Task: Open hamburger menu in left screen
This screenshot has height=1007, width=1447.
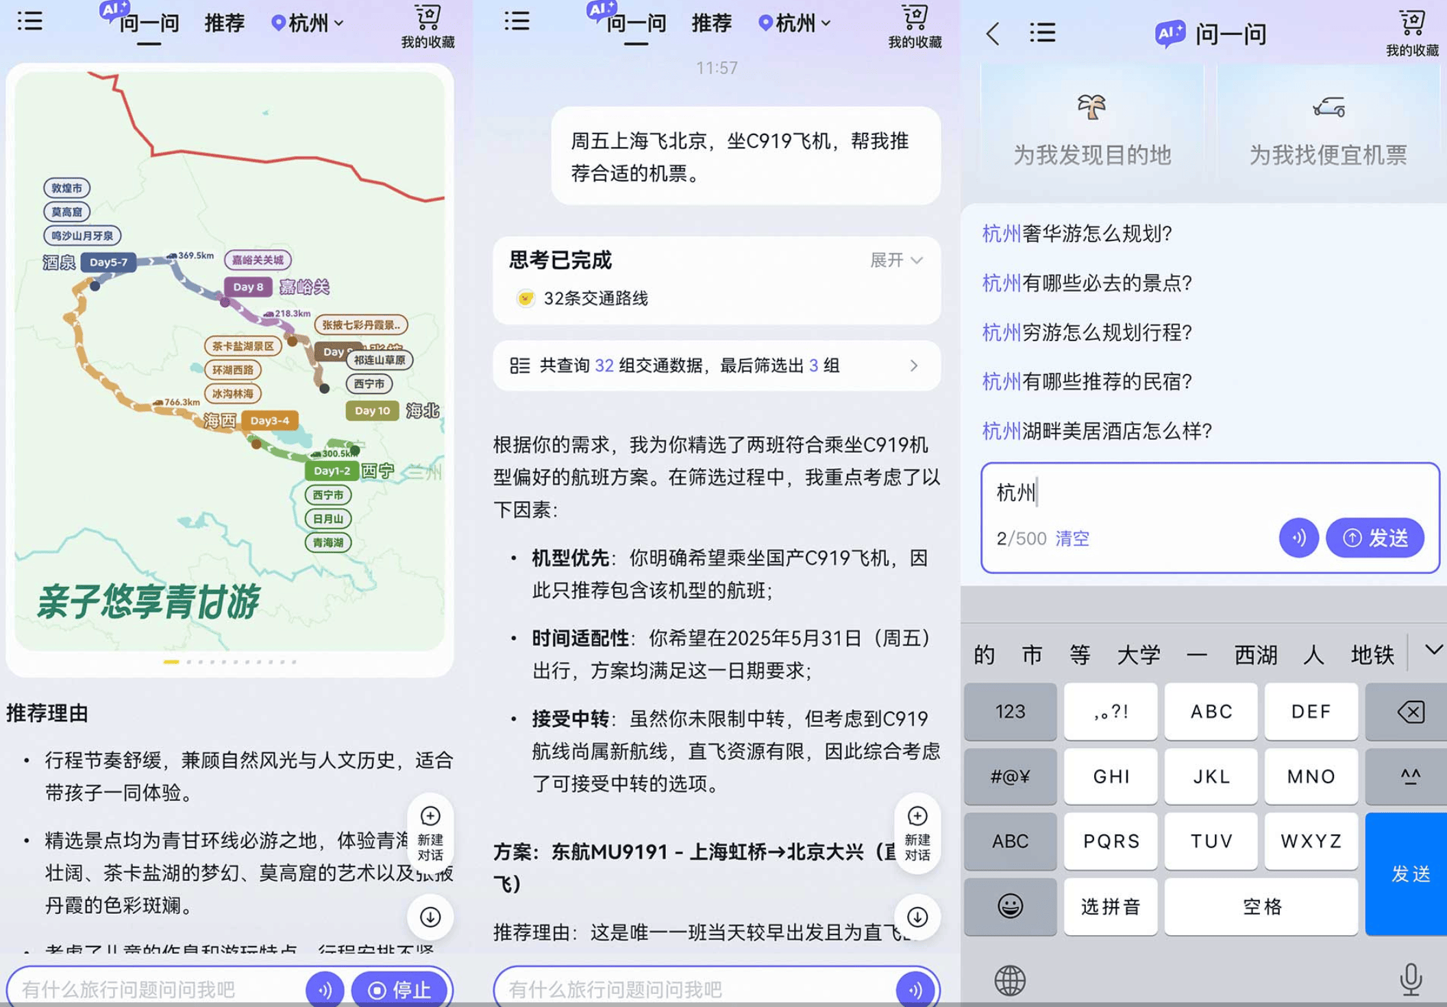Action: click(29, 21)
